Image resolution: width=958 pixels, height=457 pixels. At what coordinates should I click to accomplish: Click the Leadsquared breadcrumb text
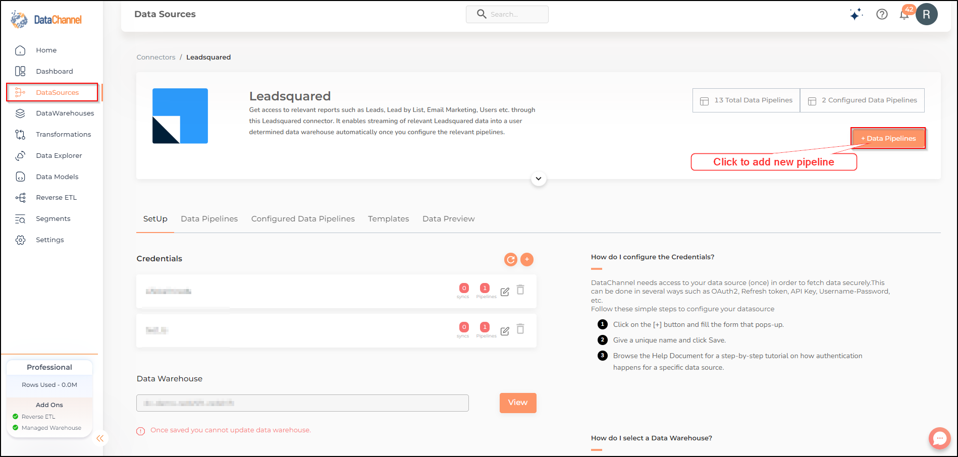(x=208, y=58)
